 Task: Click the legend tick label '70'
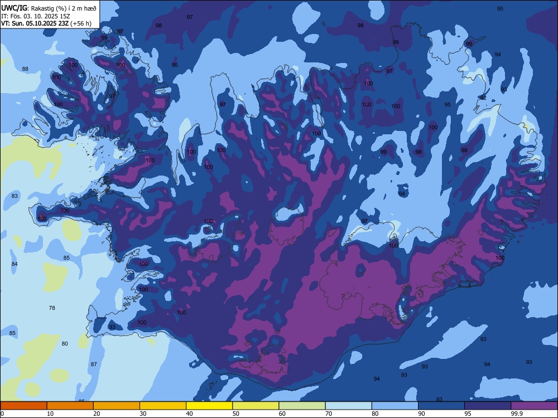pos(329,414)
